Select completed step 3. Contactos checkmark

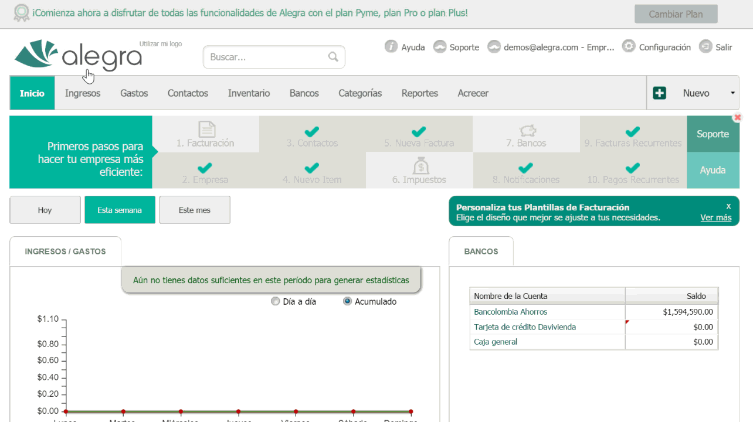(312, 131)
